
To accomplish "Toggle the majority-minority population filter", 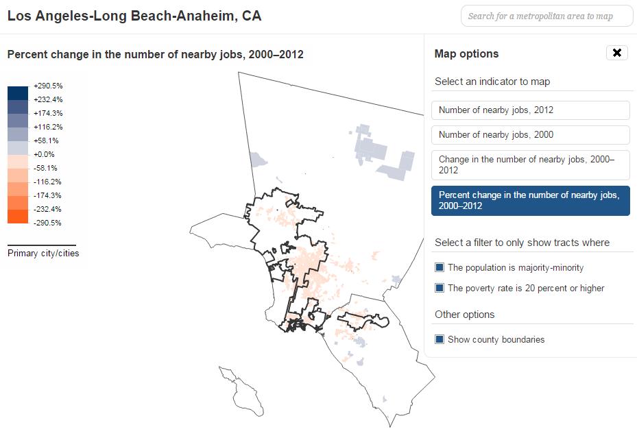I will (440, 268).
